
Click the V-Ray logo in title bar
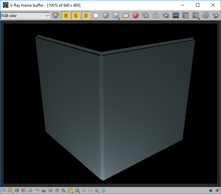click(x=6, y=5)
